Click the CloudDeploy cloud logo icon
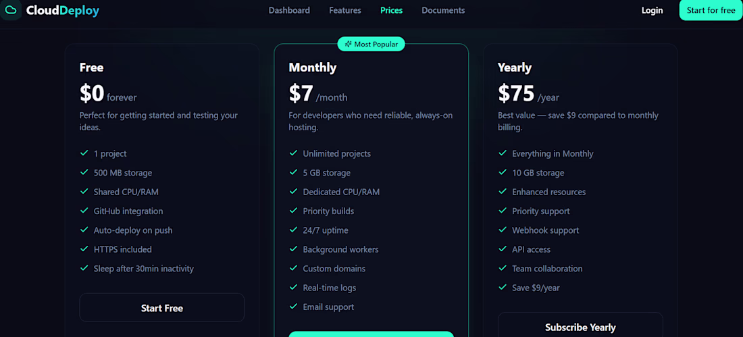This screenshot has width=743, height=337. pos(10,10)
